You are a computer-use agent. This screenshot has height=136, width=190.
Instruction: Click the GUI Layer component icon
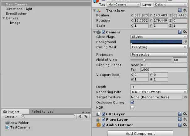point(98,114)
